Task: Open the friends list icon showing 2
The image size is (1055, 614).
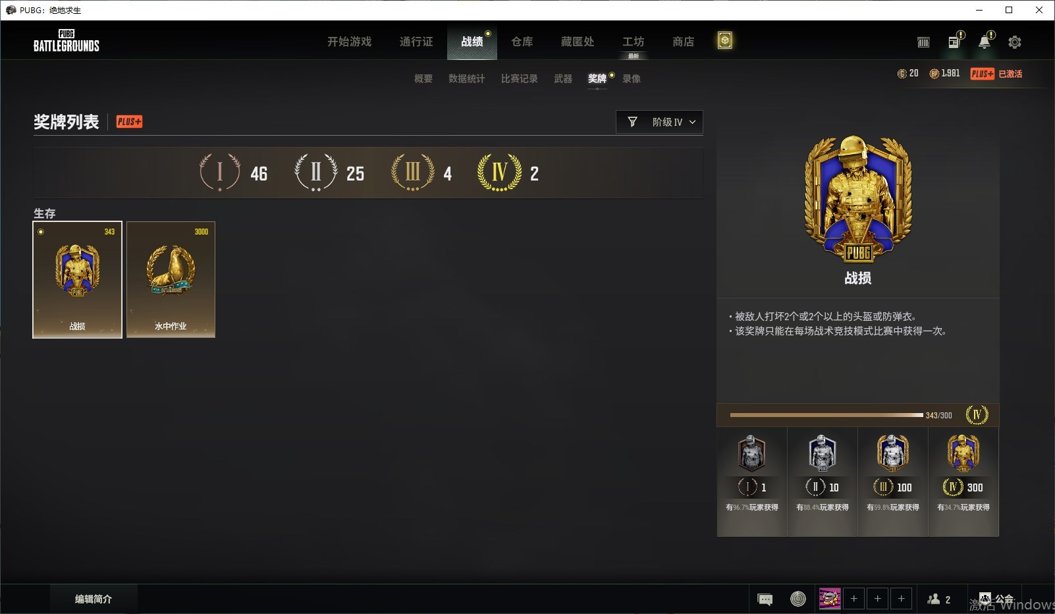Action: [x=939, y=600]
